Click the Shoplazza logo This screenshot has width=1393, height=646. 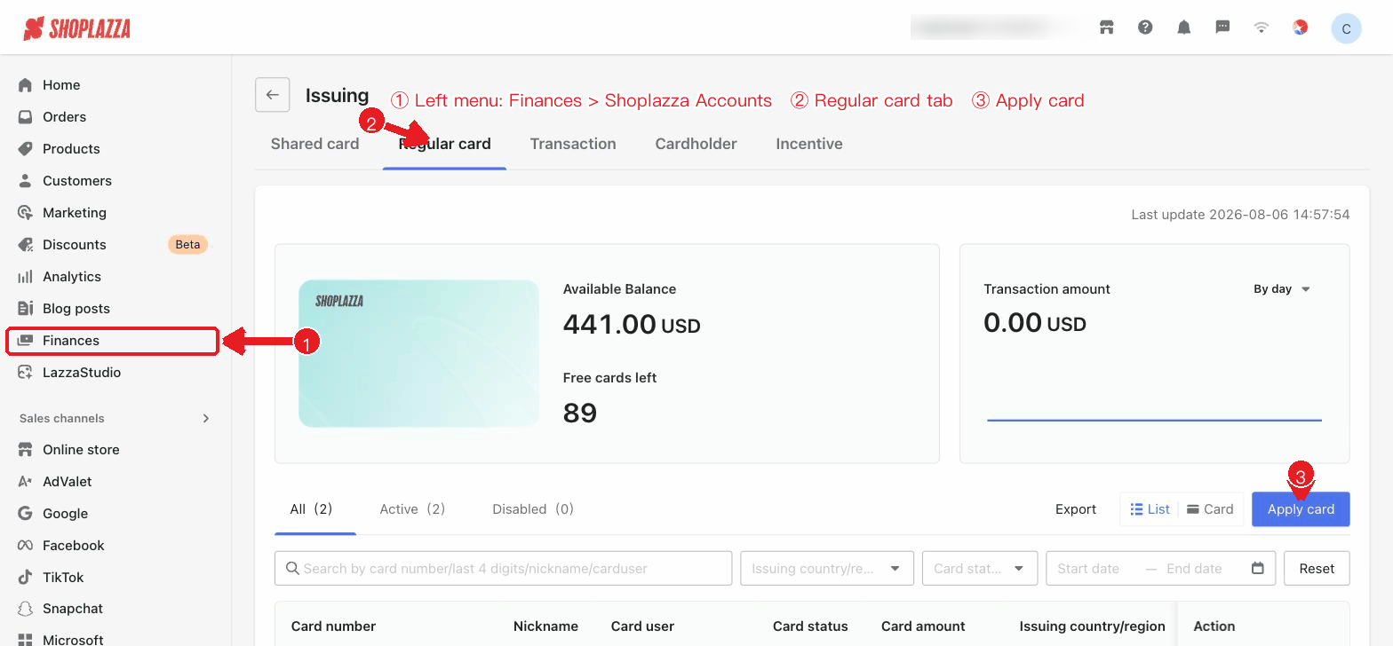pyautogui.click(x=77, y=28)
